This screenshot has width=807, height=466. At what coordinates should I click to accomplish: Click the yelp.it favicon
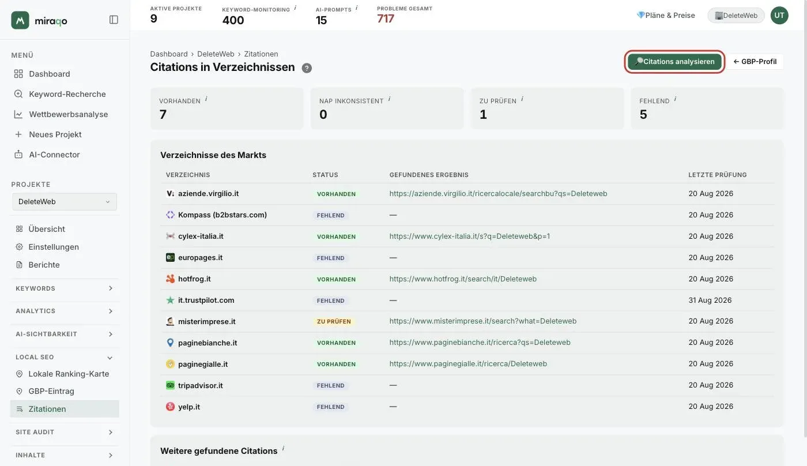[170, 407]
